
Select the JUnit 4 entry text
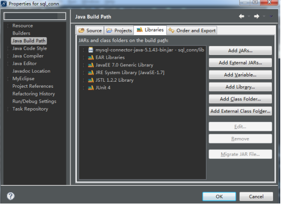click(x=103, y=88)
